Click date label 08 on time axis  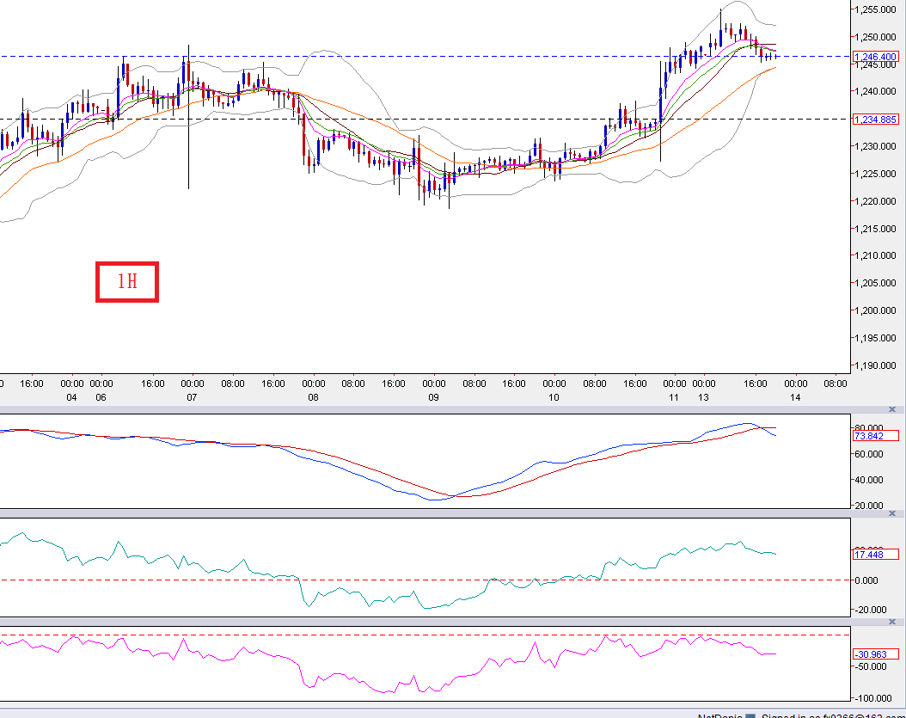[313, 397]
